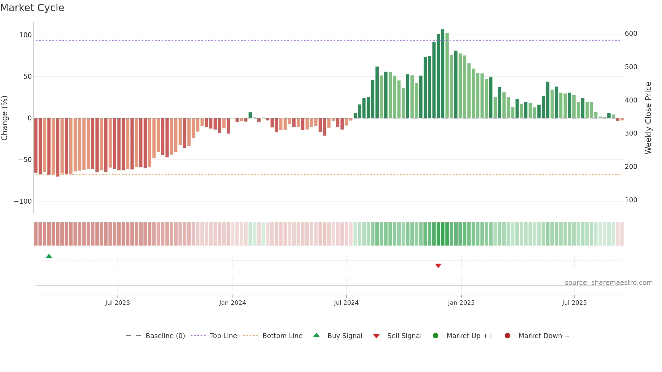Click the single green bar in early 2024
The image size is (662, 372).
[x=250, y=115]
